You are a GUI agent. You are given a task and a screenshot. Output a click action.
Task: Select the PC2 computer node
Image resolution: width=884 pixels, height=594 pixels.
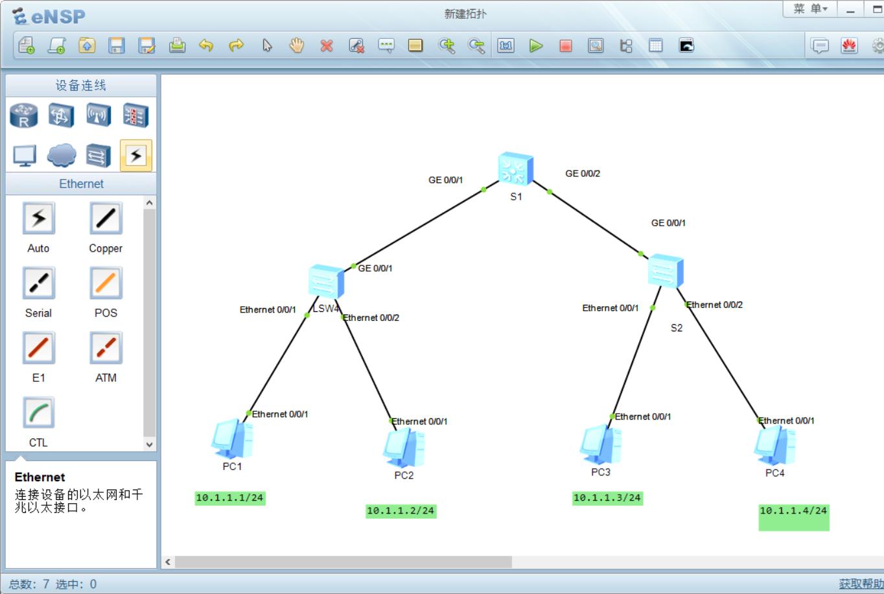tap(404, 447)
